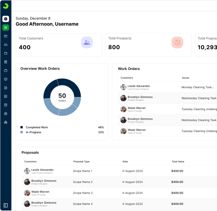Click Wade Warren's avatar in Proposals table

27,193
